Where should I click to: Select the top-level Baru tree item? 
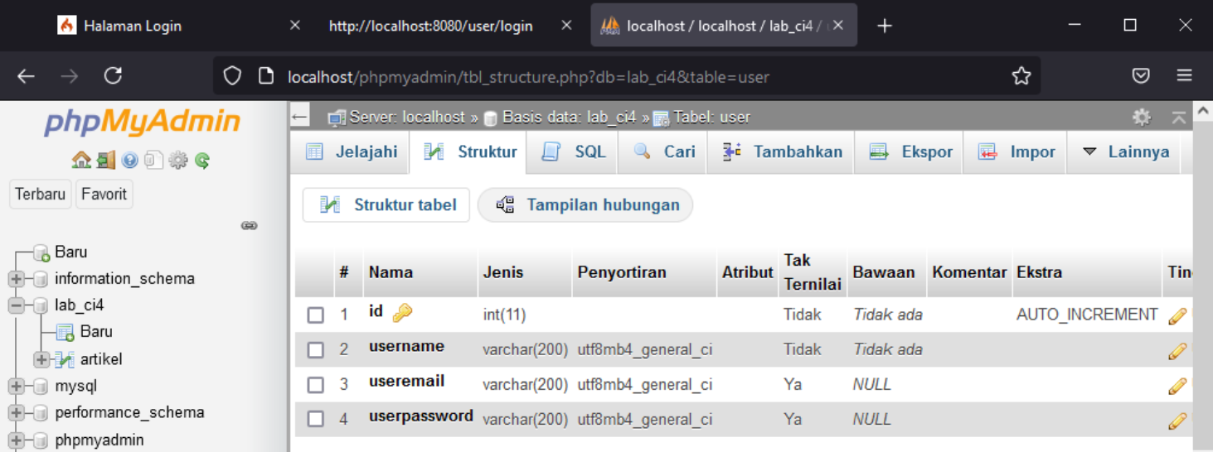70,252
